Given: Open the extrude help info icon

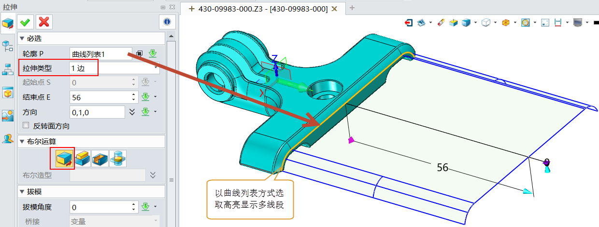Looking at the screenshot, I should (x=167, y=22).
